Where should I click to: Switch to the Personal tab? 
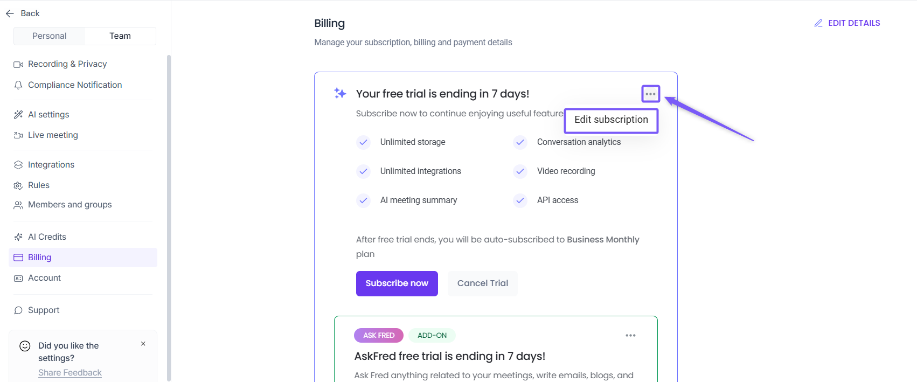(50, 36)
